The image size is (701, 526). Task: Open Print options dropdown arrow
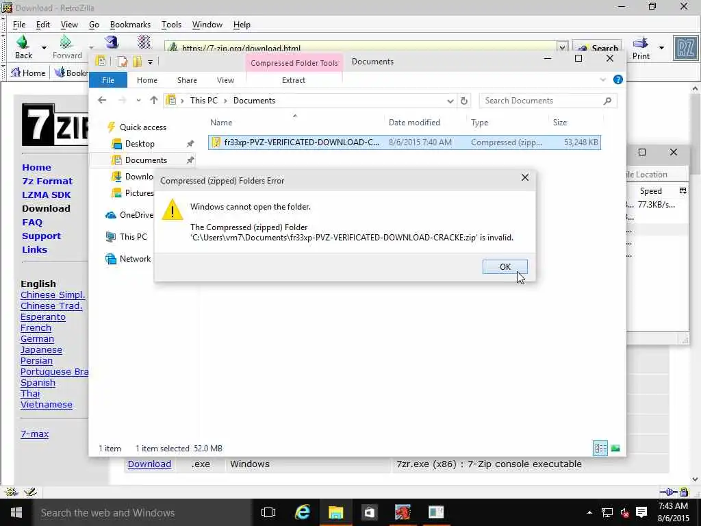click(x=661, y=47)
